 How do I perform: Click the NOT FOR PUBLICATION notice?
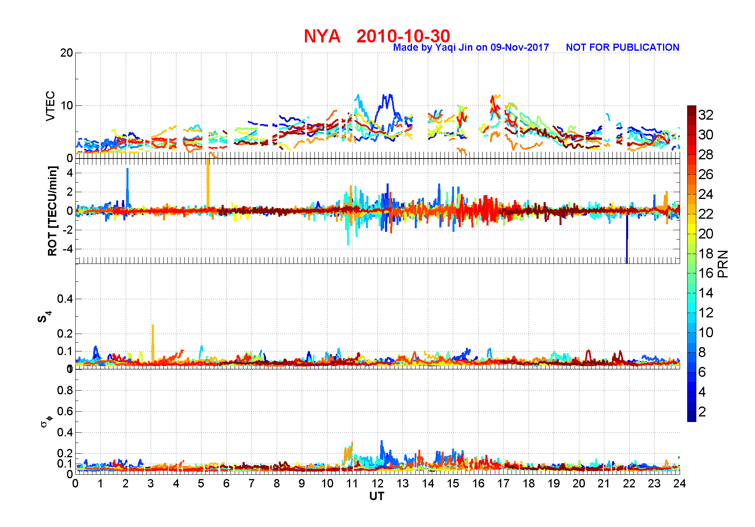[623, 48]
